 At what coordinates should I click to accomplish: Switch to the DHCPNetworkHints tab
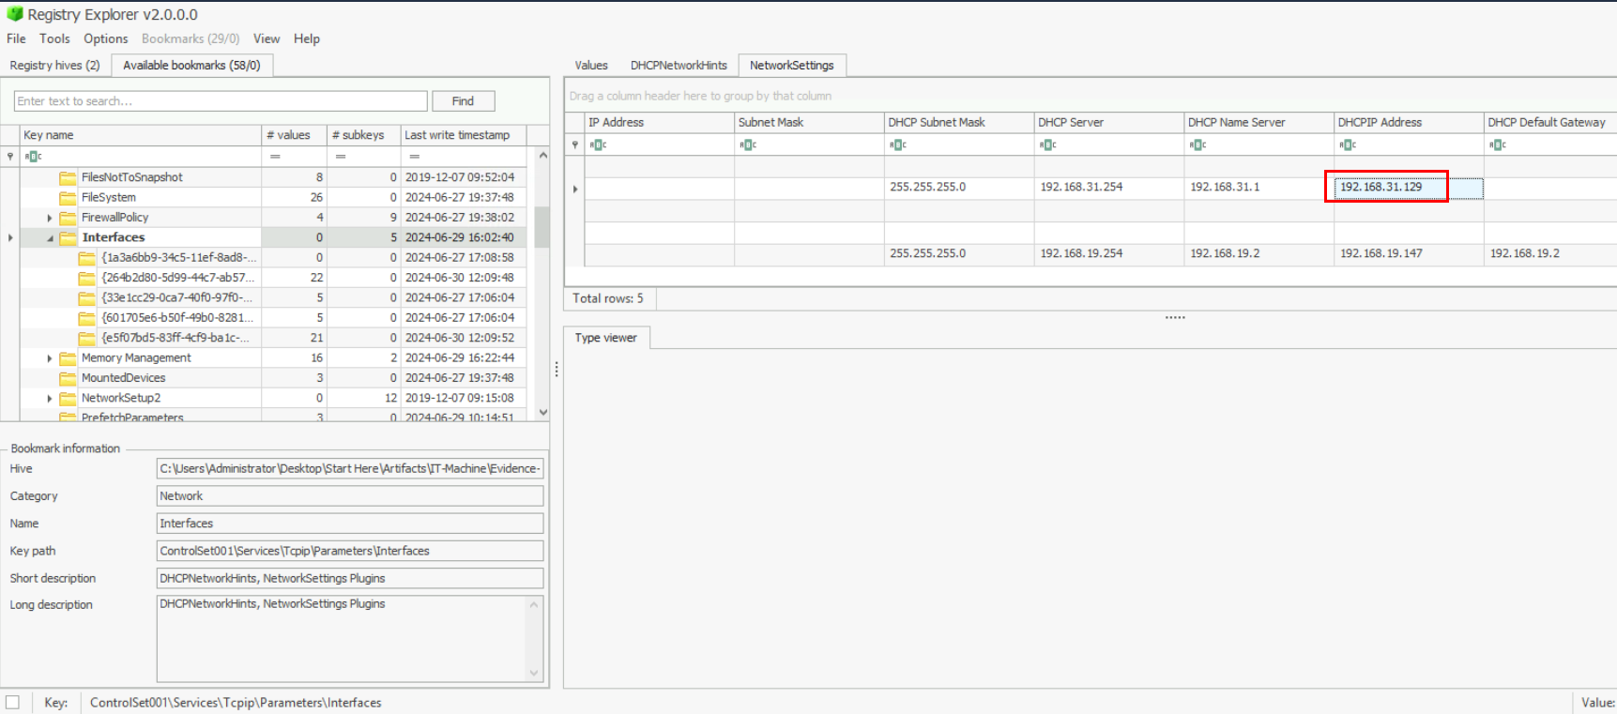[679, 65]
